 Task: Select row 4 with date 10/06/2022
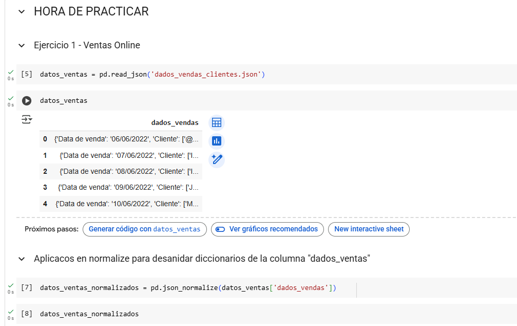(121, 204)
